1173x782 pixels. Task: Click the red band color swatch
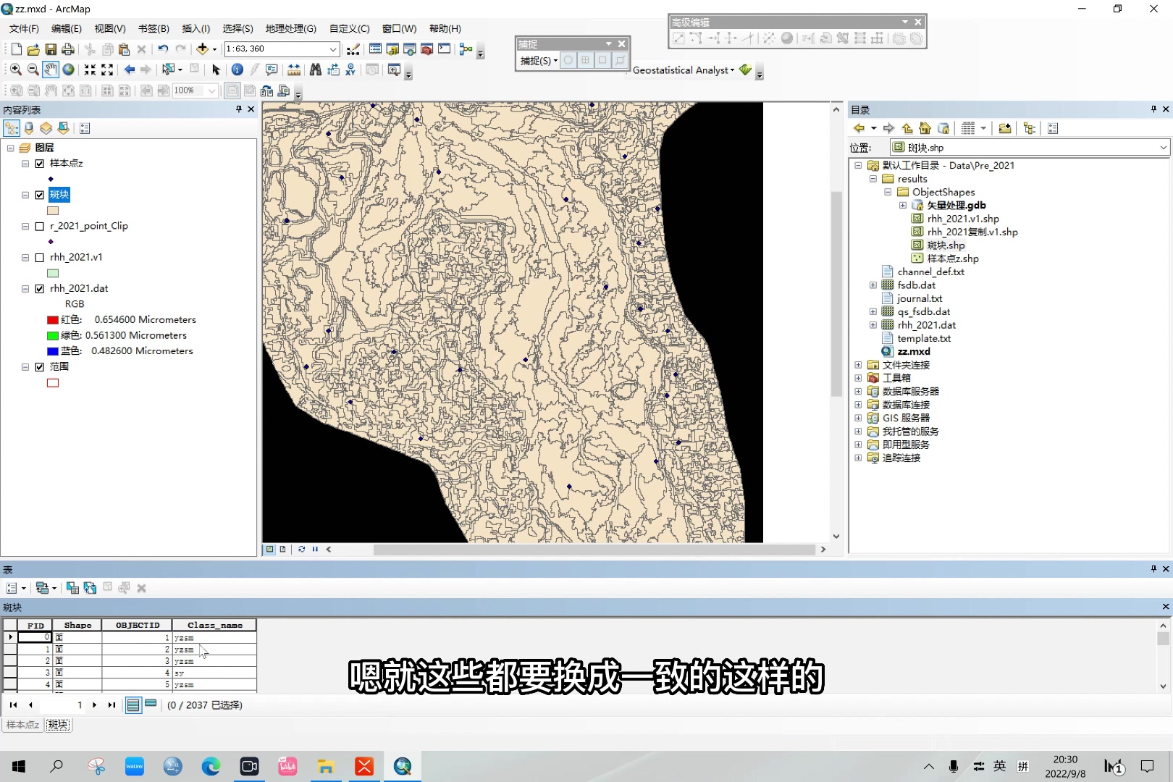pos(52,320)
